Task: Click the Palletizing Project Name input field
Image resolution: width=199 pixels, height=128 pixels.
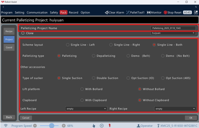Action: (173, 28)
